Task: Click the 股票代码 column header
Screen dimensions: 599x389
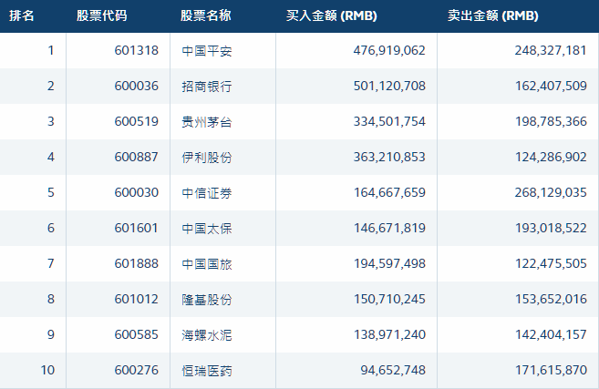Action: [x=101, y=15]
